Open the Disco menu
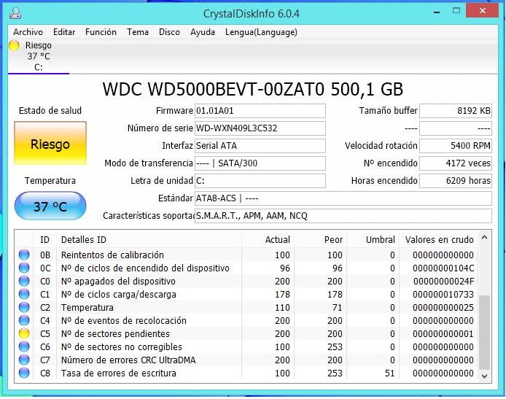The image size is (506, 399). pos(169,32)
